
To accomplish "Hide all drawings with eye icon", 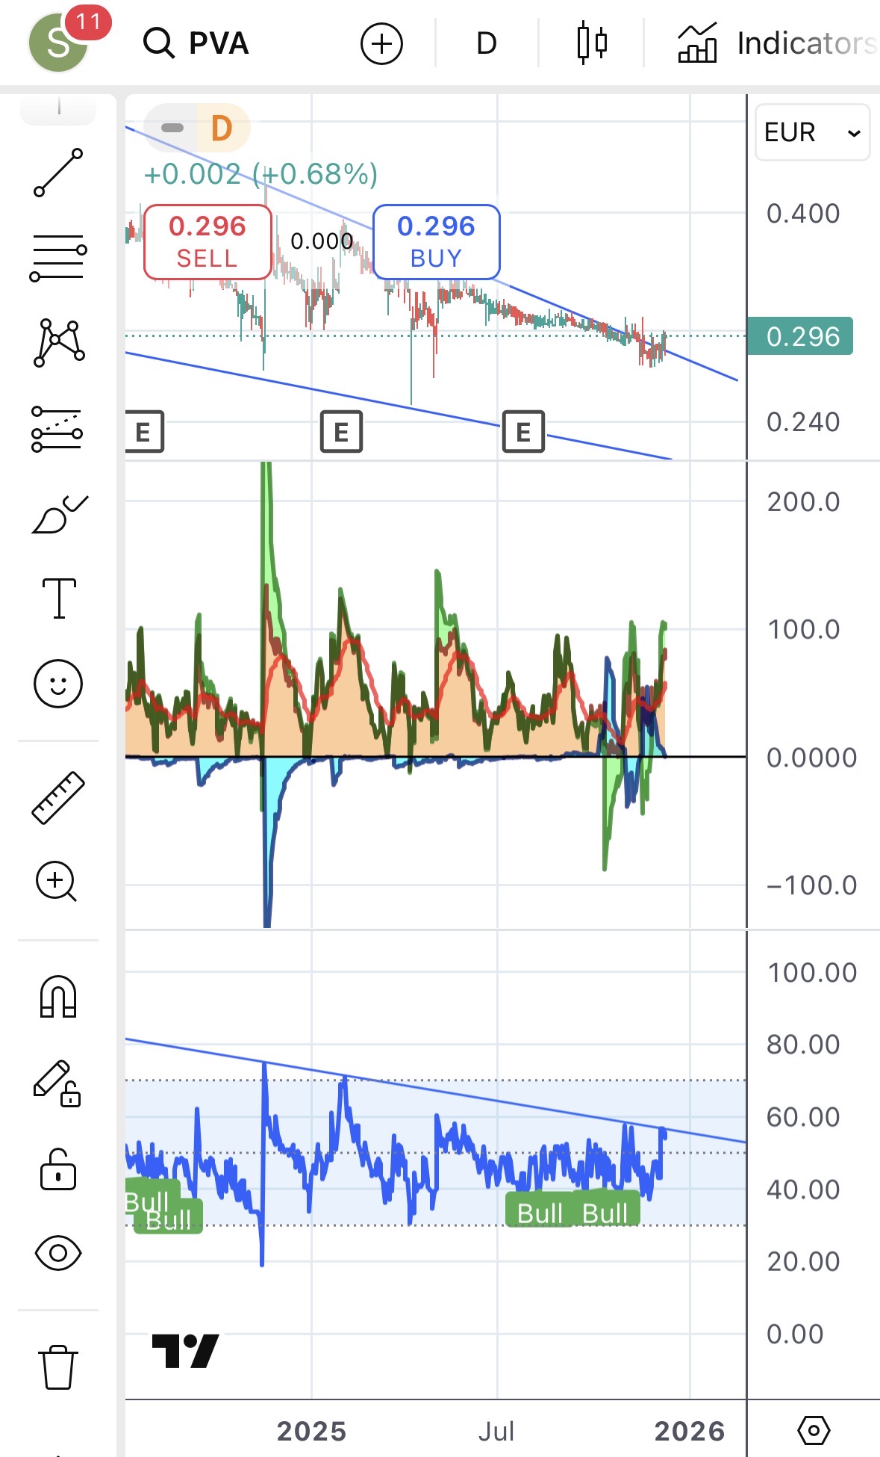I will tap(58, 1253).
